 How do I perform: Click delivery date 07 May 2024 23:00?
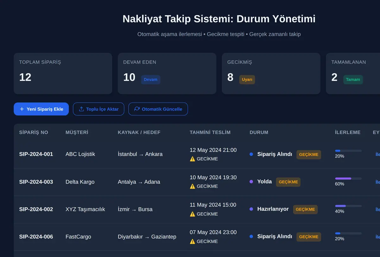tap(213, 232)
